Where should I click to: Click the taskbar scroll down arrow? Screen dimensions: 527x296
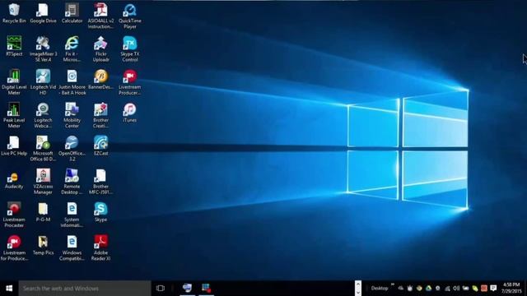[358, 293]
